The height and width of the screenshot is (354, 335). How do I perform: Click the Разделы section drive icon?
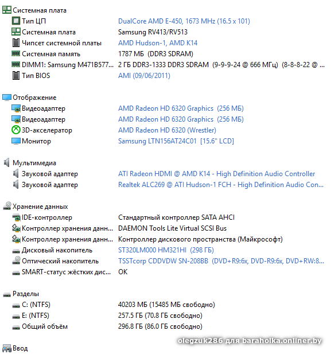point(7,294)
